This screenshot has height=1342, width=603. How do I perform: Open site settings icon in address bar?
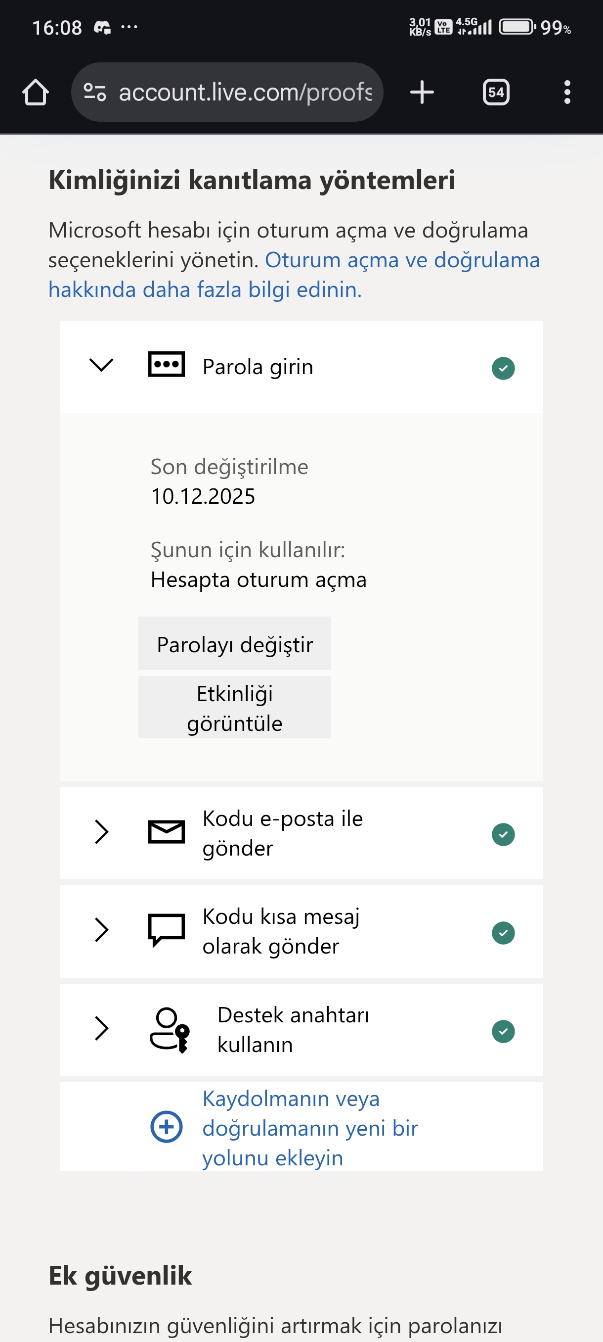coord(95,92)
